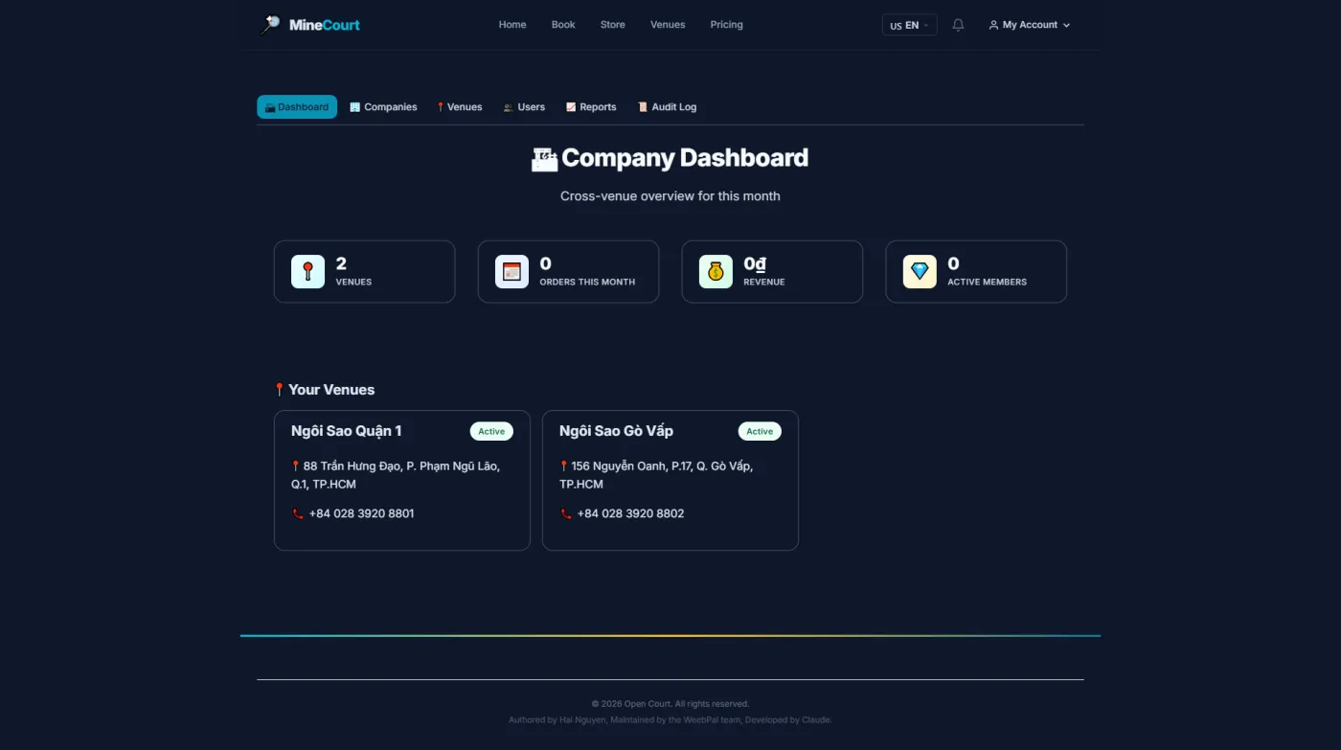Screen dimensions: 1341x750
Task: Click the address pin for 156 Nguyễn Oanh
Action: point(564,466)
